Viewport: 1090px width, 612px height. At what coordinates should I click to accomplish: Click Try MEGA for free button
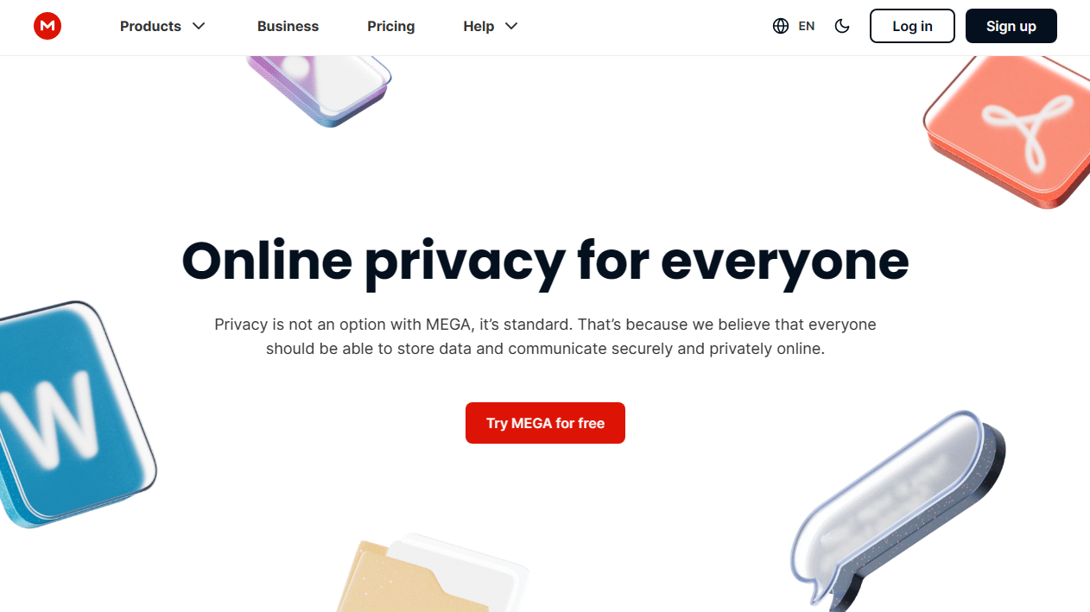(545, 423)
